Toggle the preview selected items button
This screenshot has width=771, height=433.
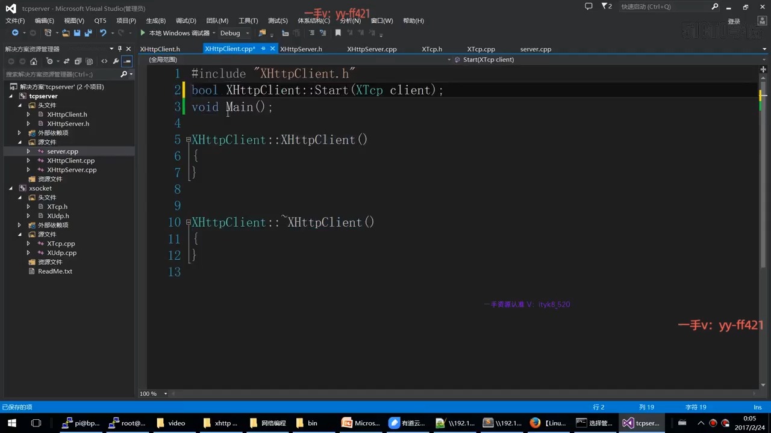(x=126, y=61)
